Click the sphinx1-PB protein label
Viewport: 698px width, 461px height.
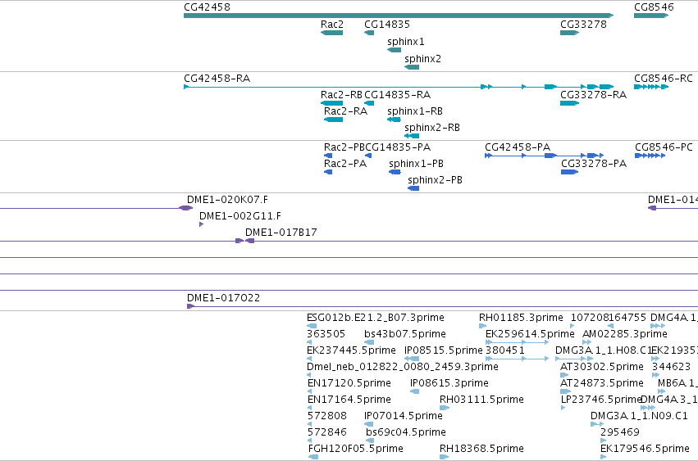pyautogui.click(x=416, y=164)
